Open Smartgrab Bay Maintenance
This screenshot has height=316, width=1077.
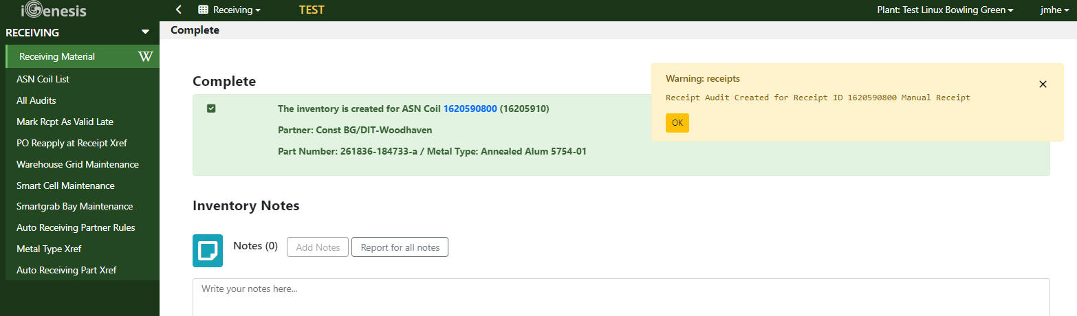74,206
